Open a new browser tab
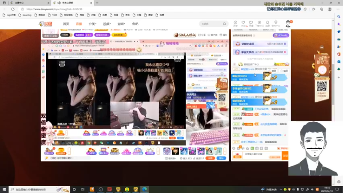 tap(97, 3)
